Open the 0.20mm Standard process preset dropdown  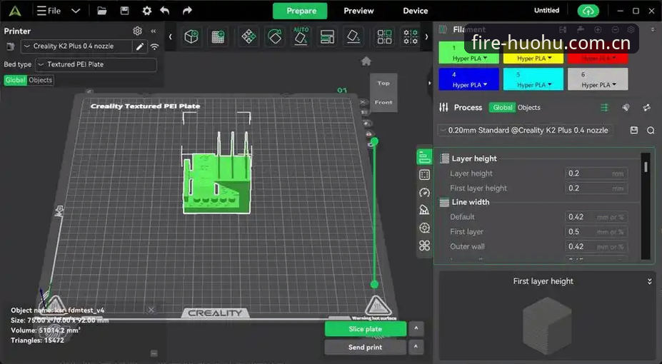526,131
